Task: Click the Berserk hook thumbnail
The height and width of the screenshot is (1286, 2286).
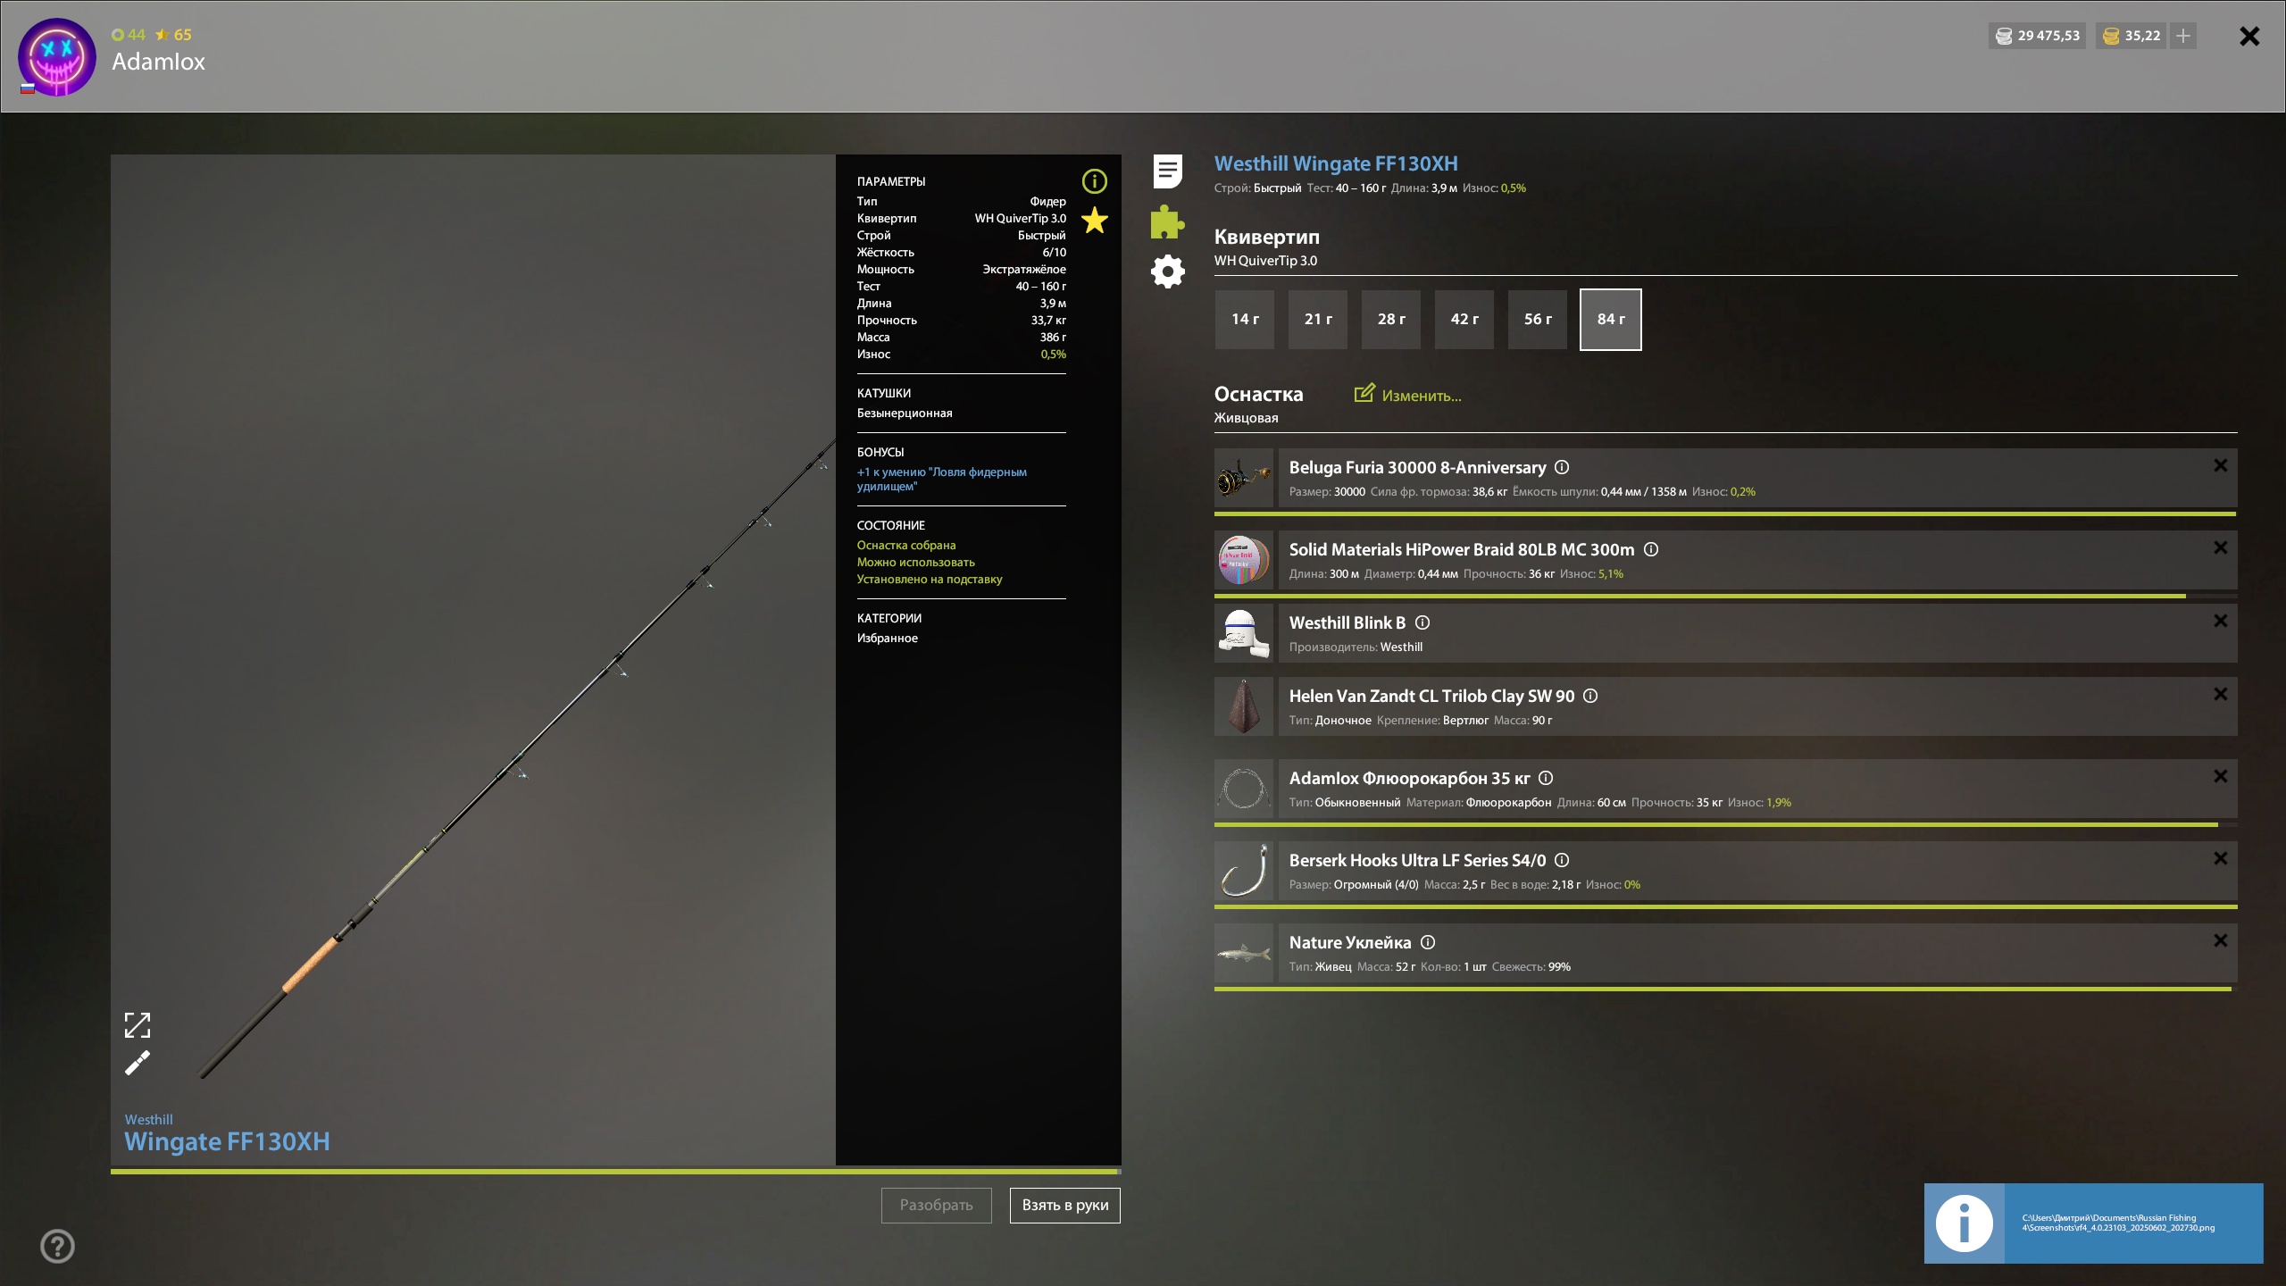Action: click(1244, 871)
